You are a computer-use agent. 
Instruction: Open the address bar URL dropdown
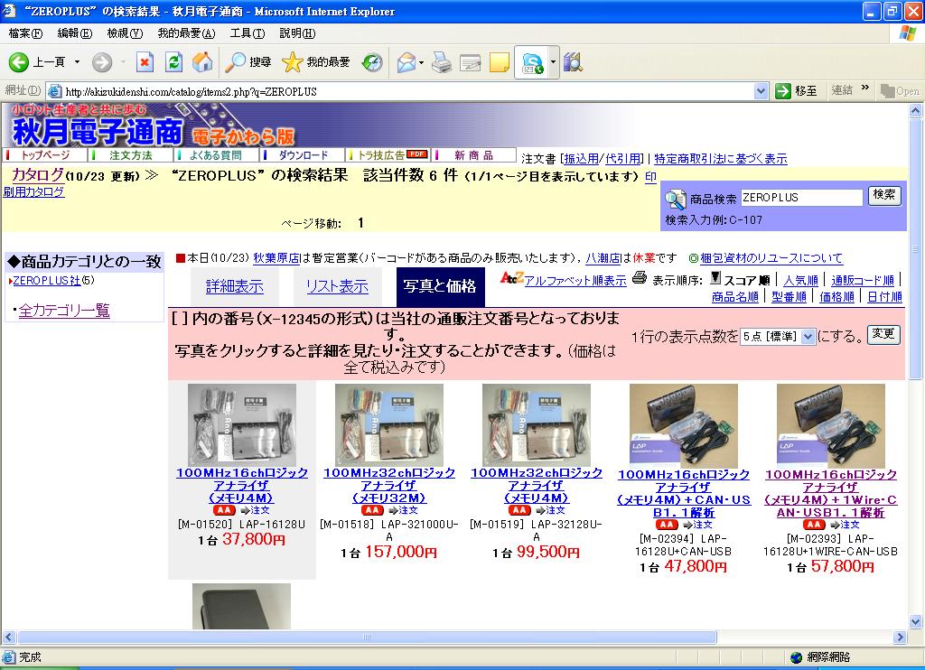[761, 91]
